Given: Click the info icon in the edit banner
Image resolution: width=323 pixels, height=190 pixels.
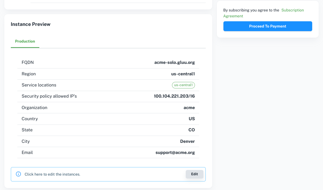Looking at the screenshot, I should pyautogui.click(x=19, y=174).
